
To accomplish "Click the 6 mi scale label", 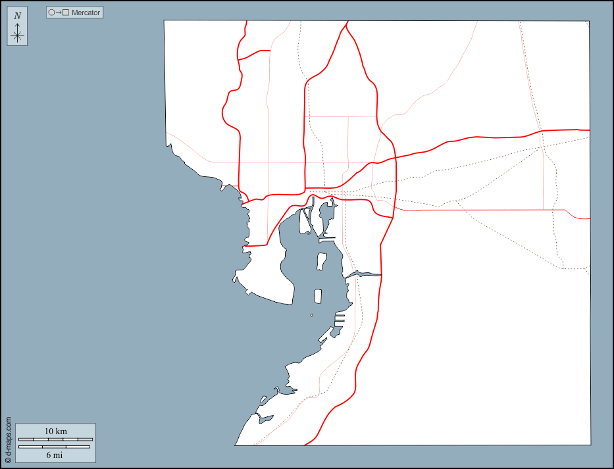I will [55, 455].
